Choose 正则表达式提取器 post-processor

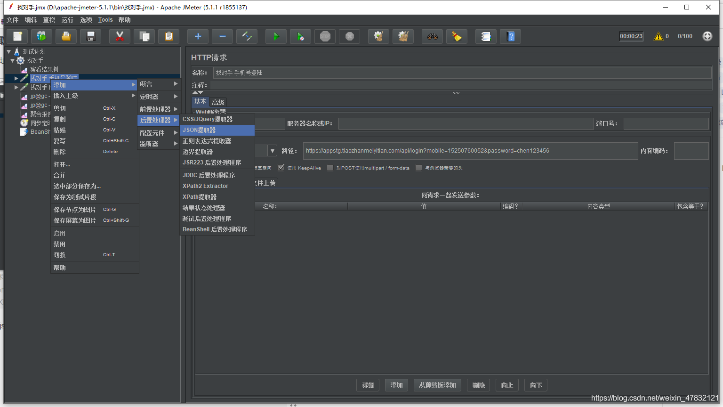[x=217, y=141]
